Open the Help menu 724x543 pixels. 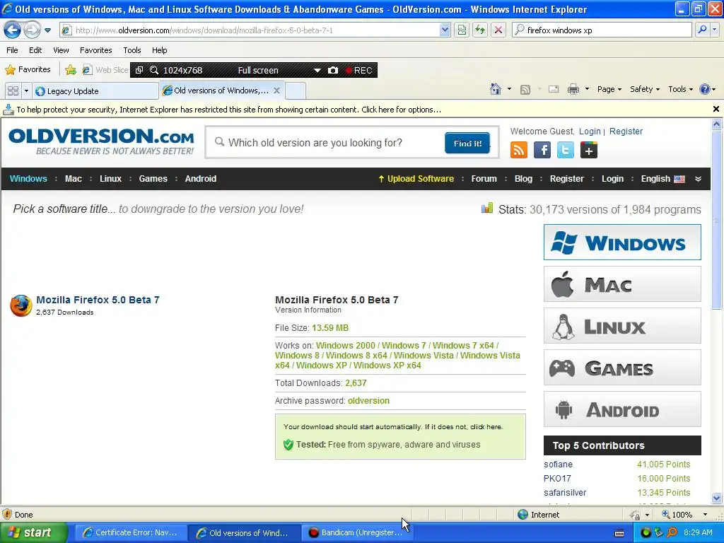[159, 50]
